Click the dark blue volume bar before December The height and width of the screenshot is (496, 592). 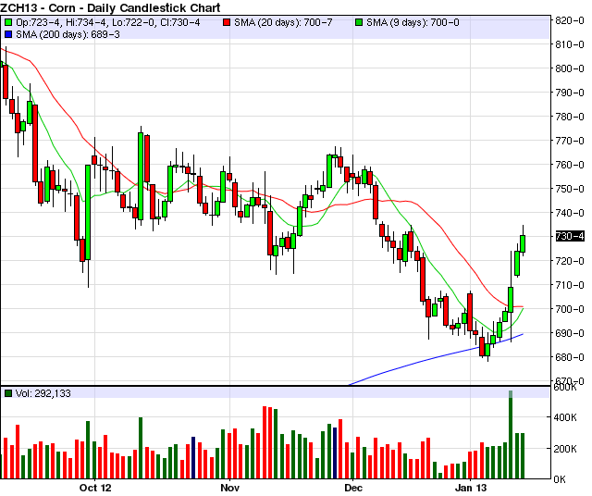335,453
